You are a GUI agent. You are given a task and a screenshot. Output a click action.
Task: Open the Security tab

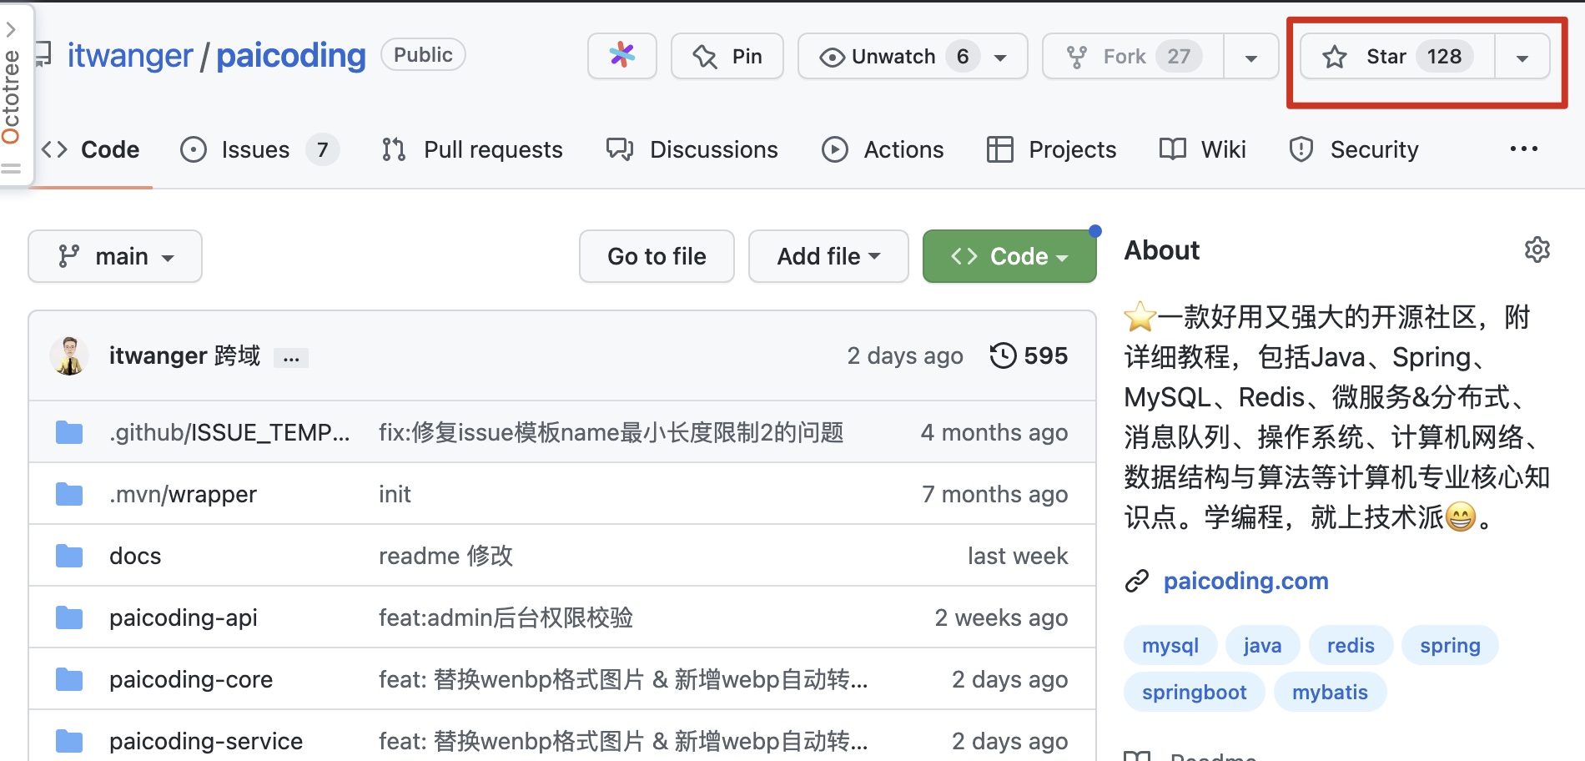(x=1353, y=149)
